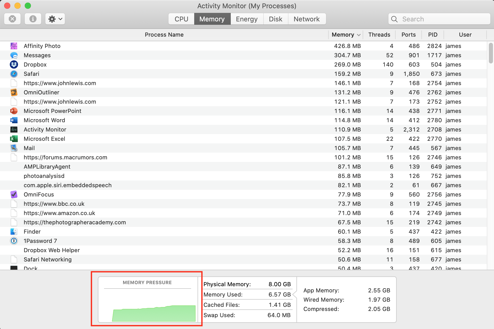Select the com.apple.siri.embeddedspeech row
This screenshot has width=494, height=329.
(x=243, y=185)
